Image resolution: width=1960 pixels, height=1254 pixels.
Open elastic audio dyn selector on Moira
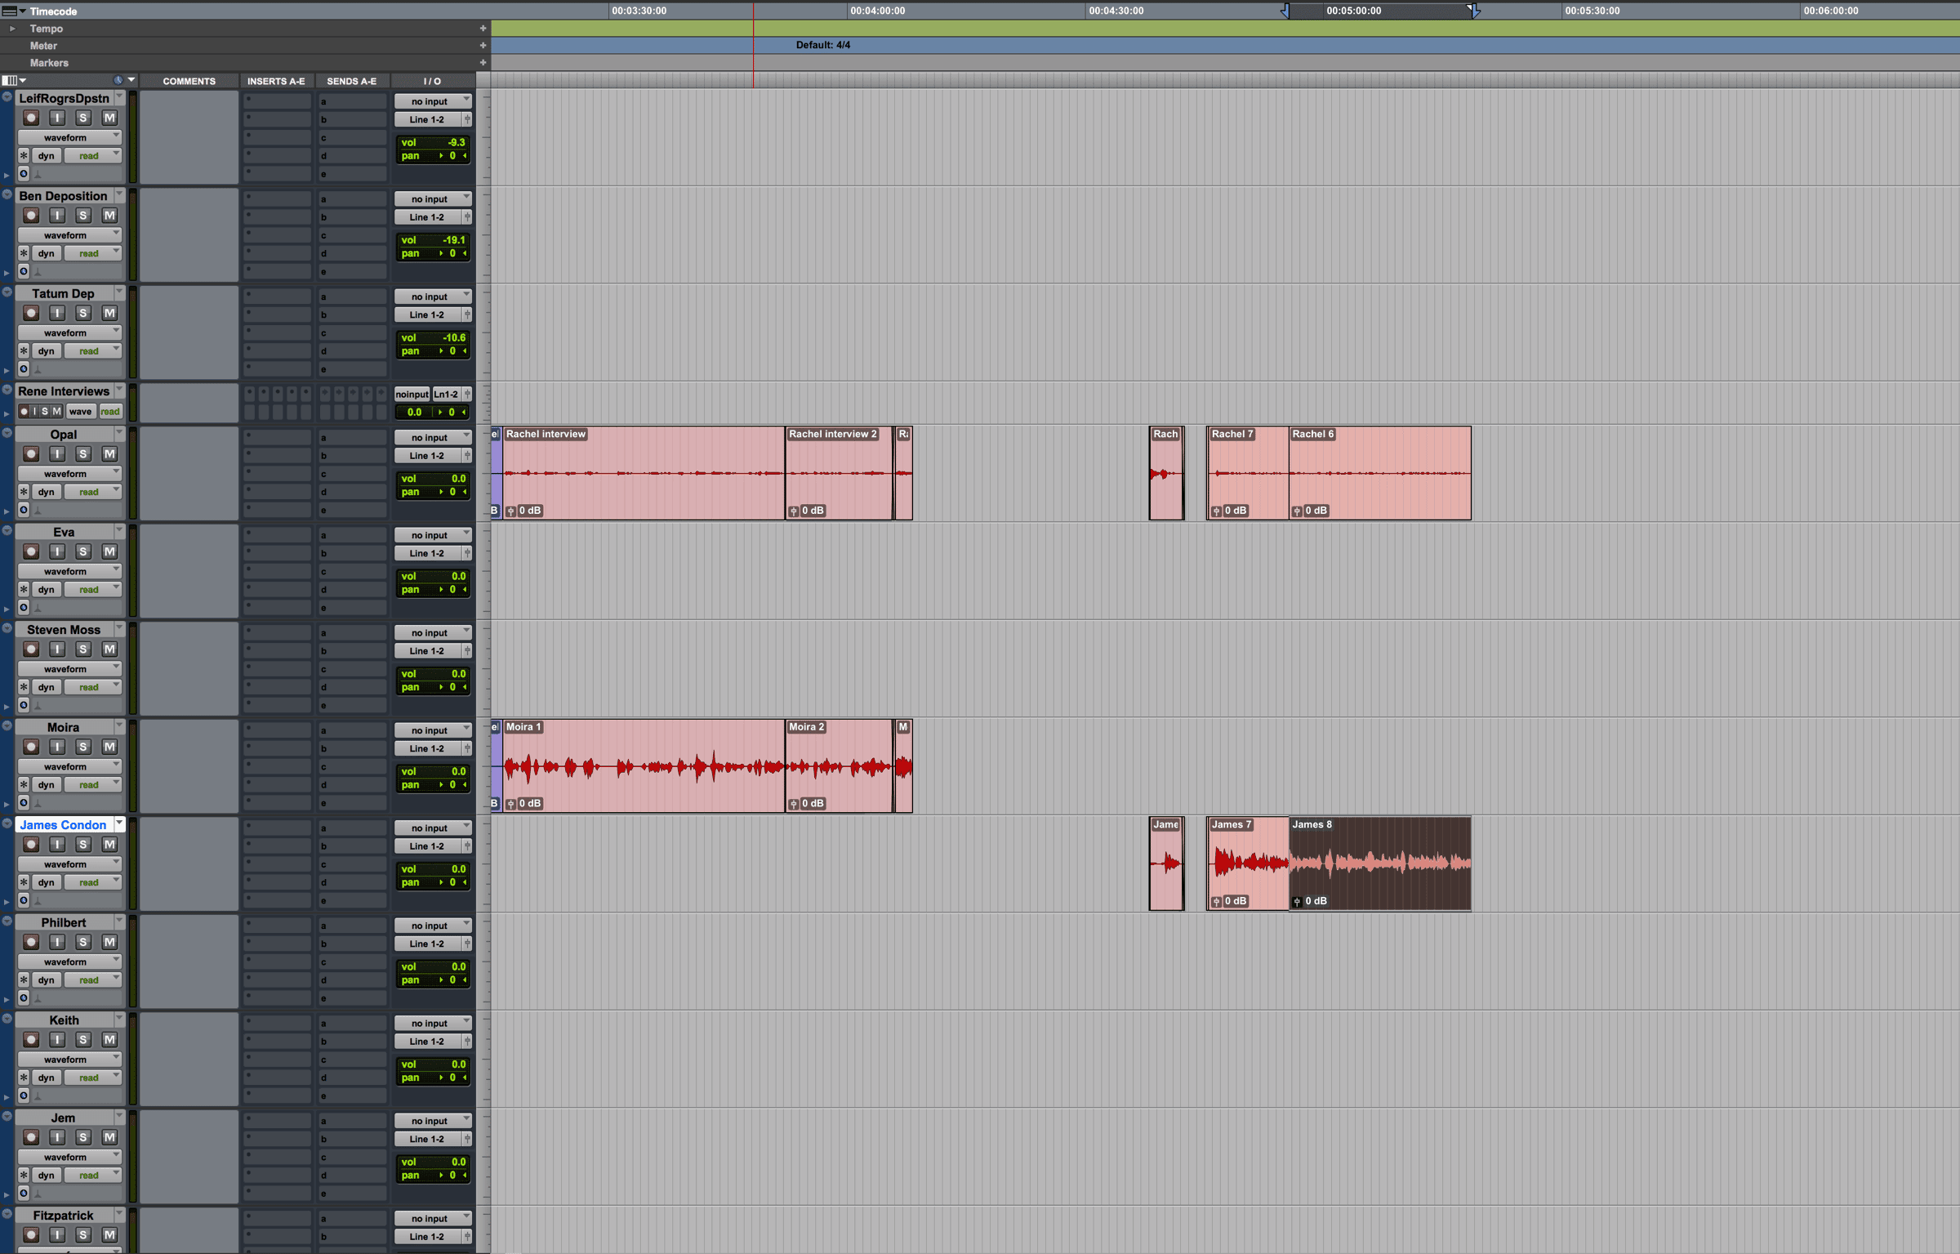47,785
